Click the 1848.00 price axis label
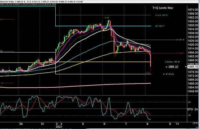Image resolution: width=200 pixels, height=129 pixels. pos(193,91)
